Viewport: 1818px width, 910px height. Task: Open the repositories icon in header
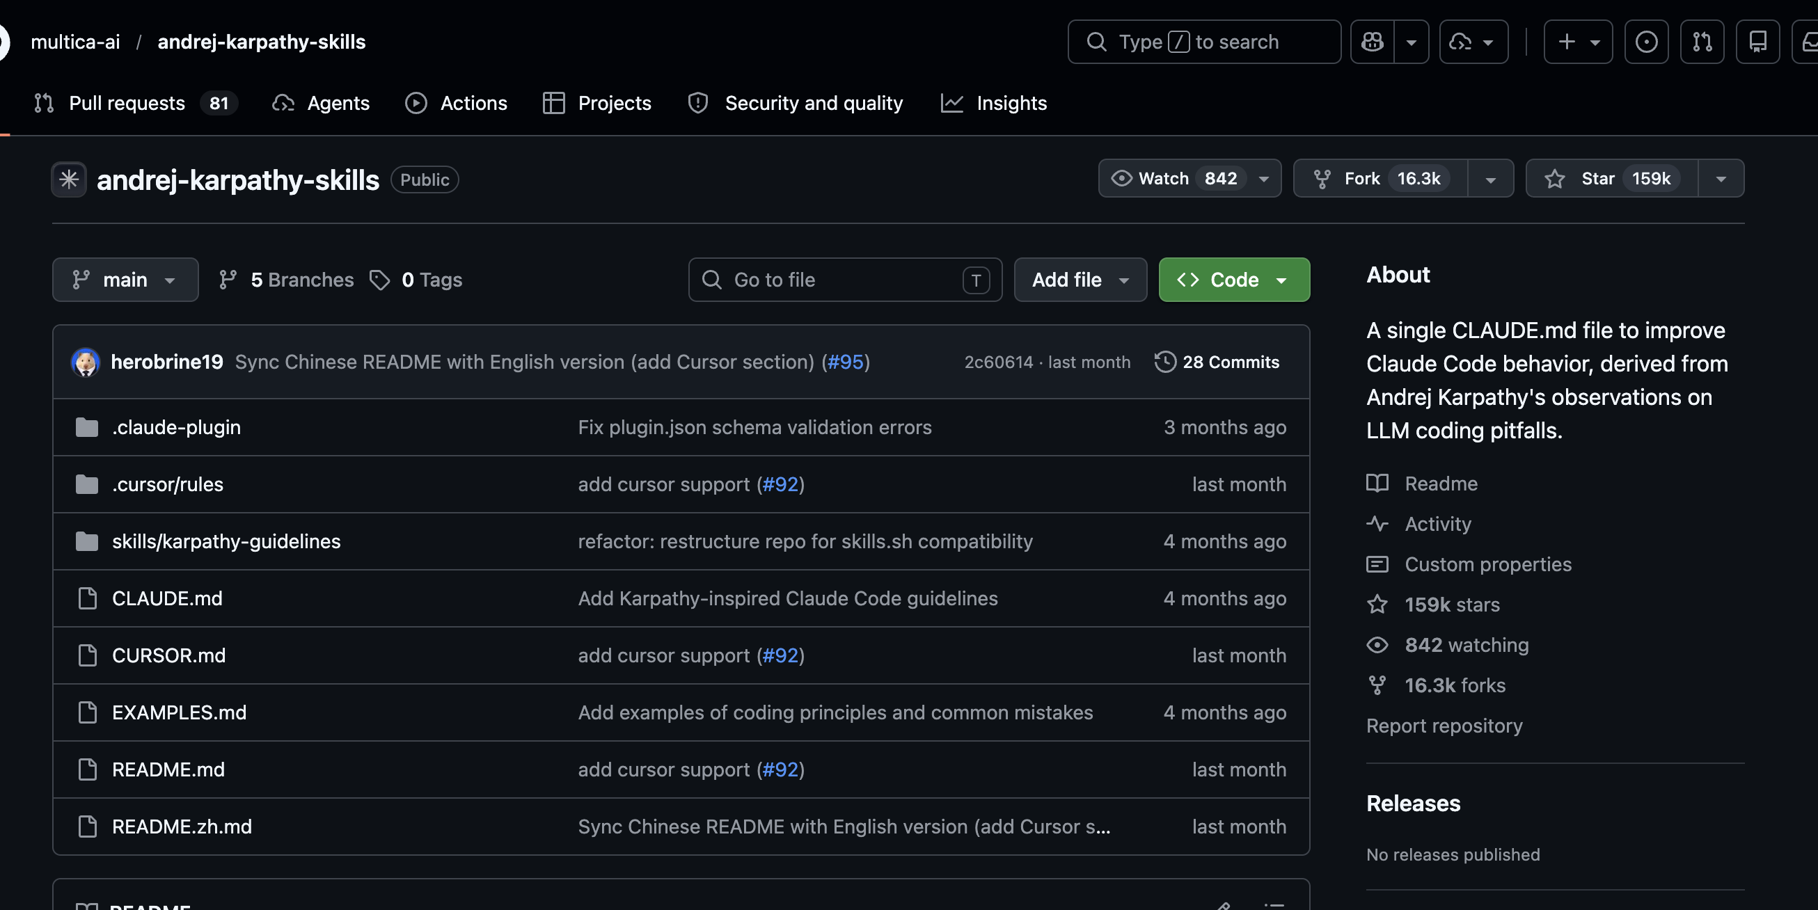1758,42
